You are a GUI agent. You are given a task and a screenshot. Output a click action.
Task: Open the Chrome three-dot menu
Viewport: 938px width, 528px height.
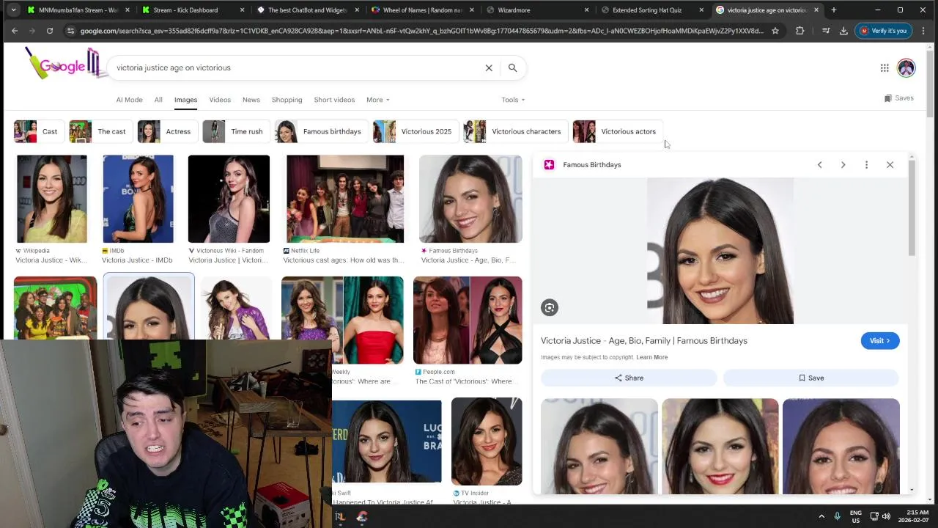[x=923, y=31]
